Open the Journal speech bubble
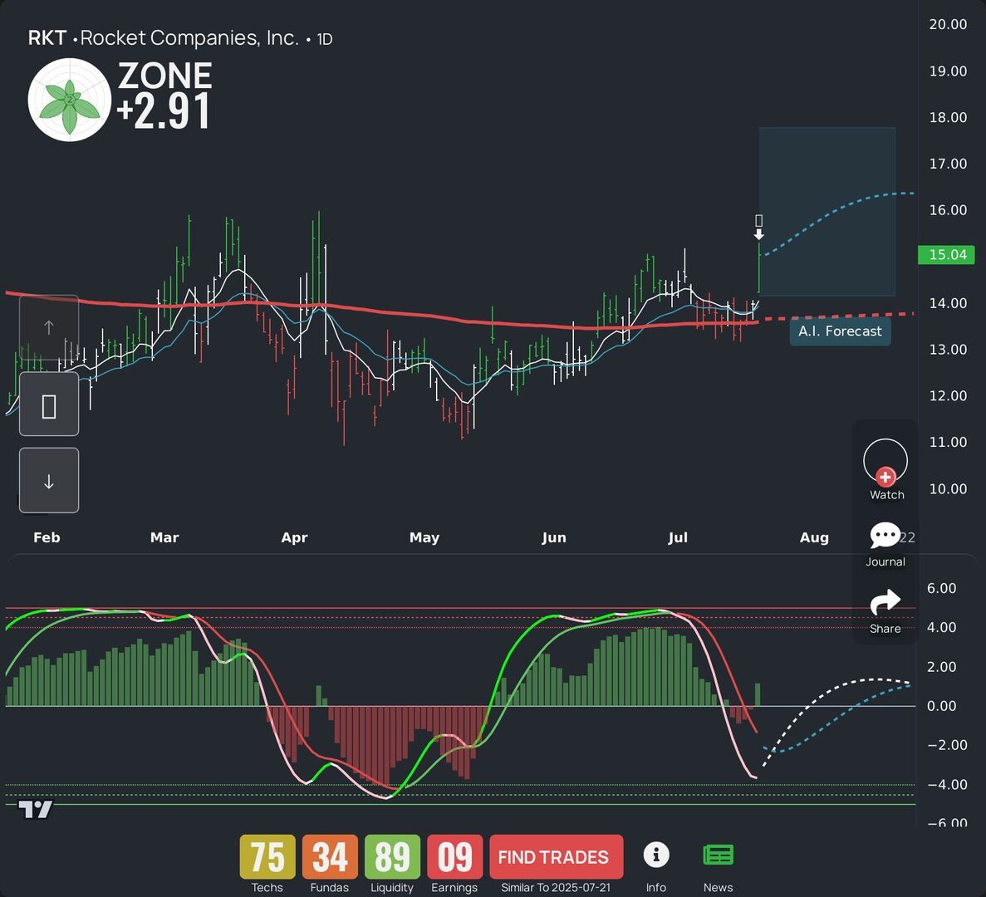The image size is (986, 897). [x=885, y=536]
